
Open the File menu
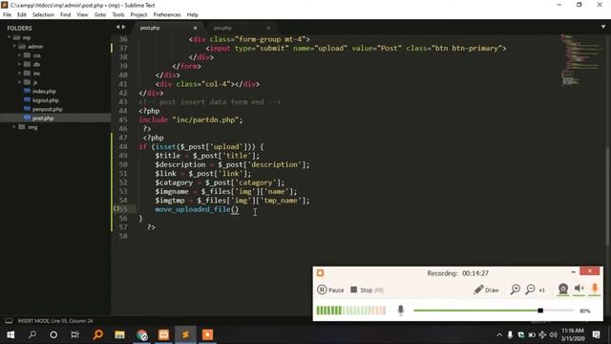pos(7,14)
